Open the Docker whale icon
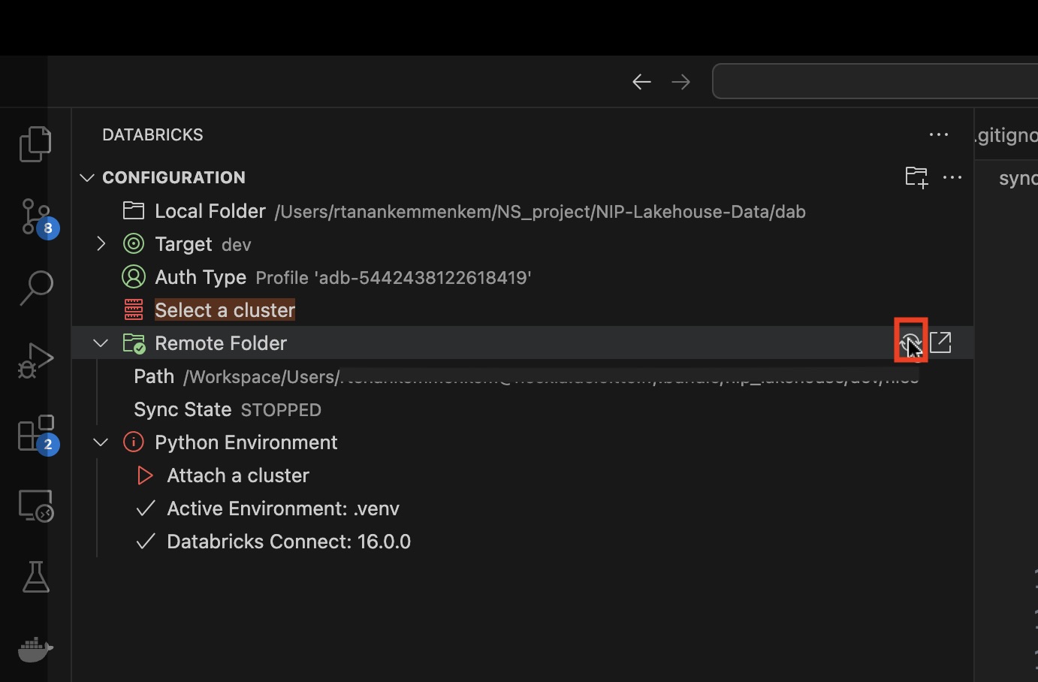 point(35,648)
